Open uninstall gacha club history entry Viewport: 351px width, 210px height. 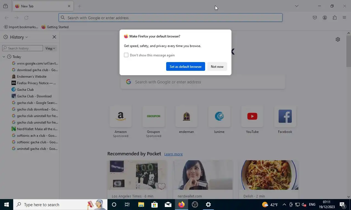(x=35, y=149)
